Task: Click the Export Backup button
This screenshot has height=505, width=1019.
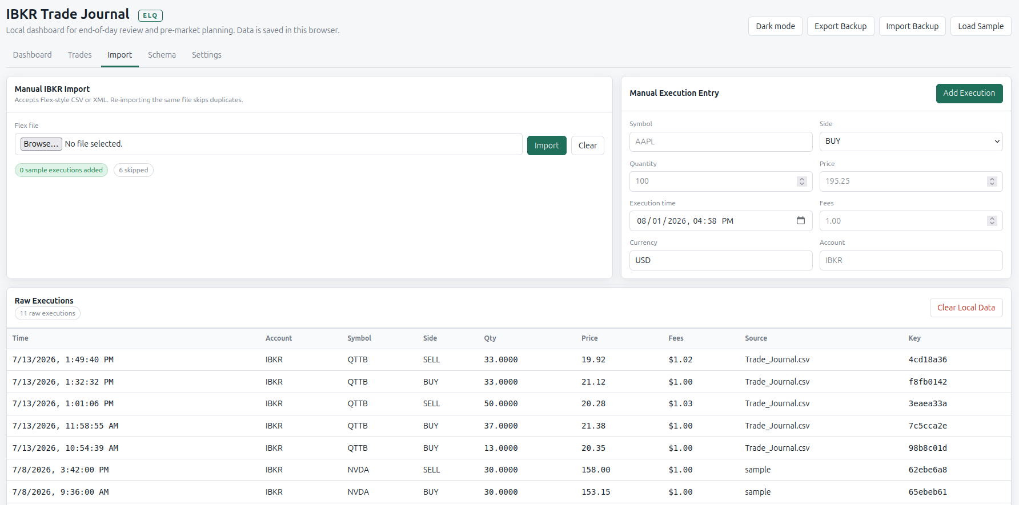Action: click(x=840, y=26)
